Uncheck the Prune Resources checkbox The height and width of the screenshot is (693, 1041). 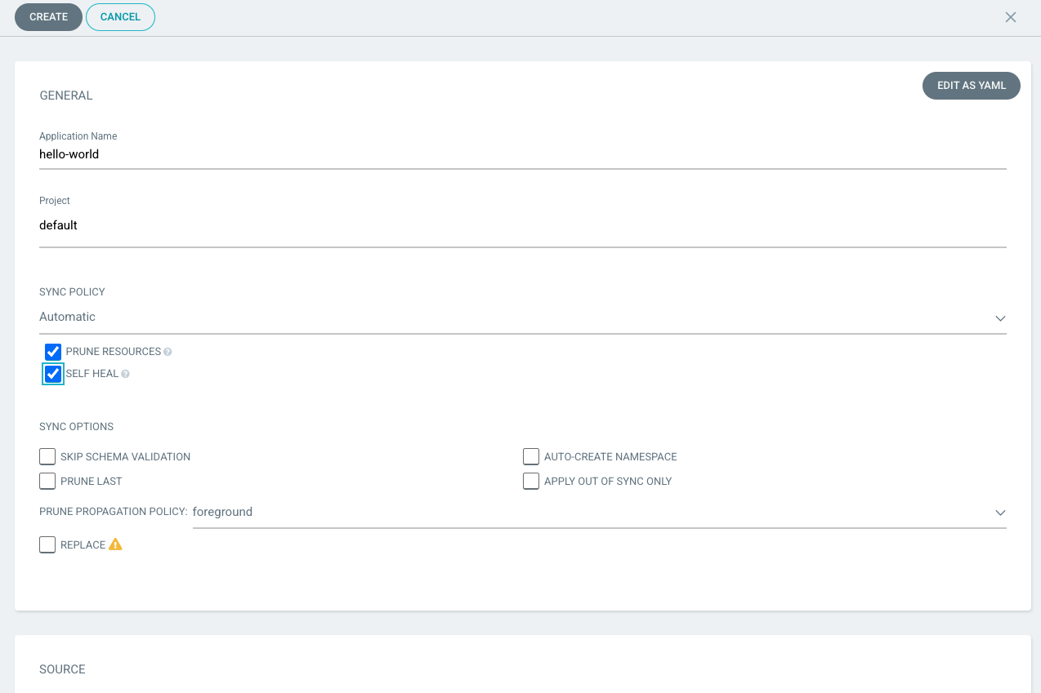(53, 352)
